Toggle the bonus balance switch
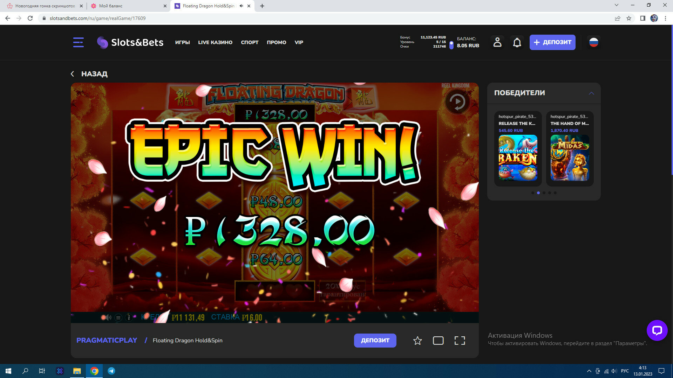This screenshot has height=378, width=673. click(x=451, y=45)
